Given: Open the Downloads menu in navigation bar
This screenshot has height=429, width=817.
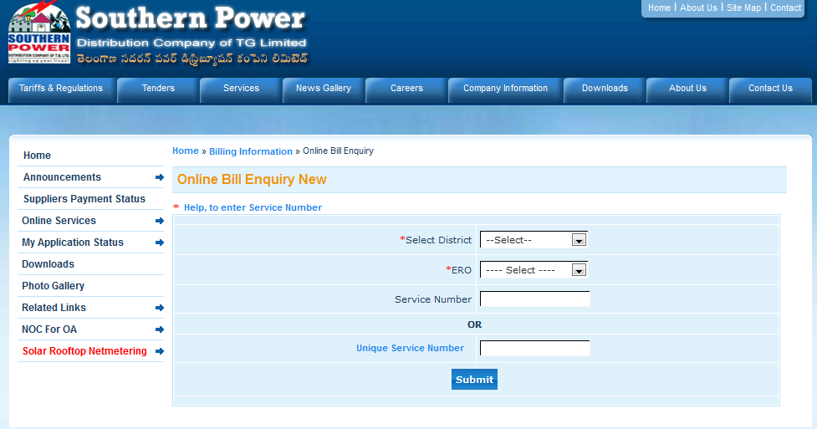Looking at the screenshot, I should tap(605, 89).
